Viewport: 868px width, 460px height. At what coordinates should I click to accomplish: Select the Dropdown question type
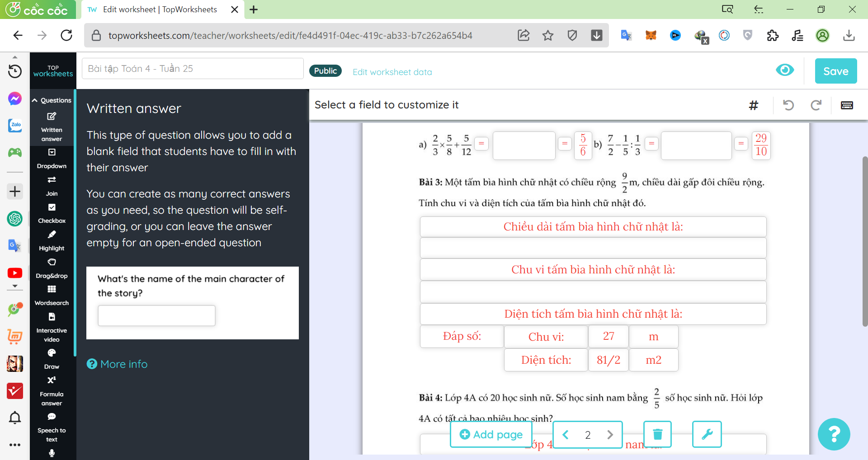(x=52, y=159)
